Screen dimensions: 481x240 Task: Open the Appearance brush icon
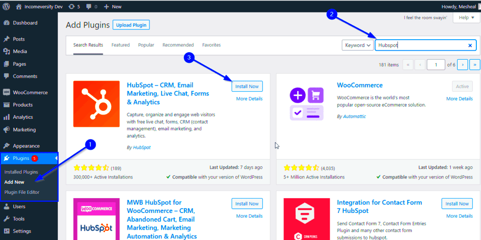pyautogui.click(x=7, y=146)
